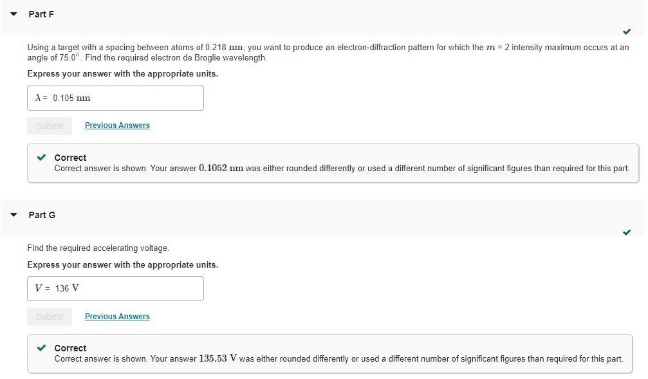Click the Submit button under Part G answer
The height and width of the screenshot is (379, 648).
50,316
